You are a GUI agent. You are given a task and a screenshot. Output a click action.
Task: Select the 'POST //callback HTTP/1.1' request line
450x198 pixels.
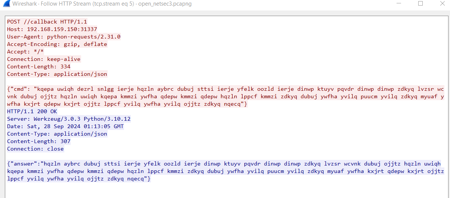[x=47, y=22]
